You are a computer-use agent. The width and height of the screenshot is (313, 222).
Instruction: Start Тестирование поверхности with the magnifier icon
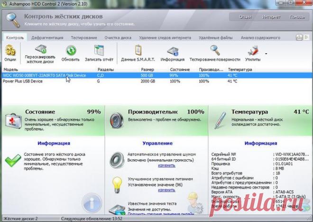coord(215,50)
